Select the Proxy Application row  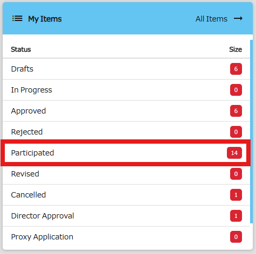[x=126, y=237]
